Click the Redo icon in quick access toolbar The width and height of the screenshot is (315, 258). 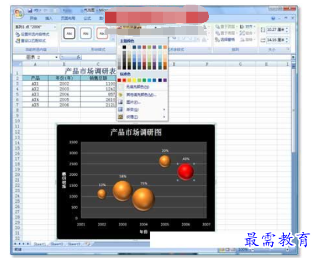(45, 10)
